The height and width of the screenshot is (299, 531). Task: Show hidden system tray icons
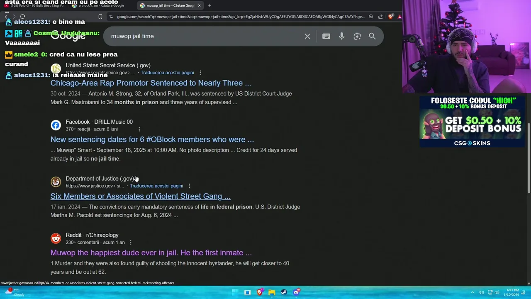coord(473,292)
